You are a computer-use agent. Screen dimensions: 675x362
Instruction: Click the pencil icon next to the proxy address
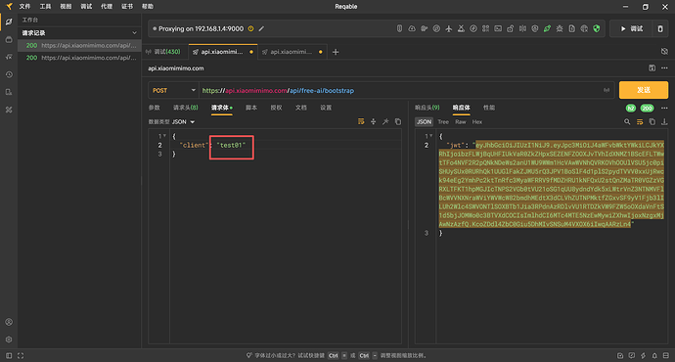[261, 28]
